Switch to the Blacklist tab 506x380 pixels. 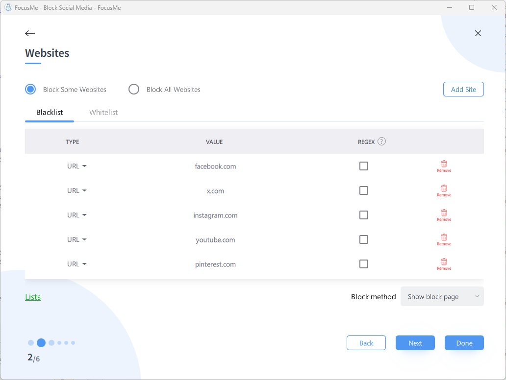[50, 112]
